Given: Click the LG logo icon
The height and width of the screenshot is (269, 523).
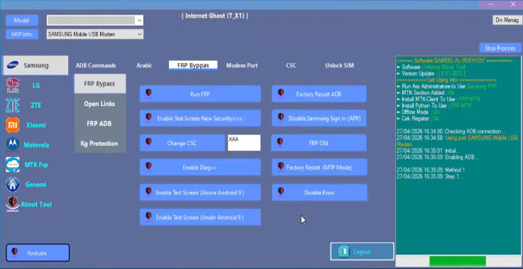Looking at the screenshot, I should [x=12, y=85].
